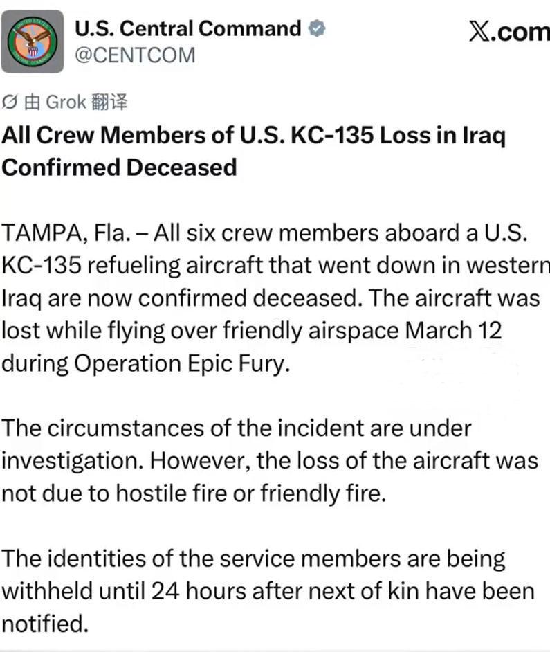Click the blue verified checkmark badge
Viewport: 550px width, 652px height.
(x=318, y=28)
